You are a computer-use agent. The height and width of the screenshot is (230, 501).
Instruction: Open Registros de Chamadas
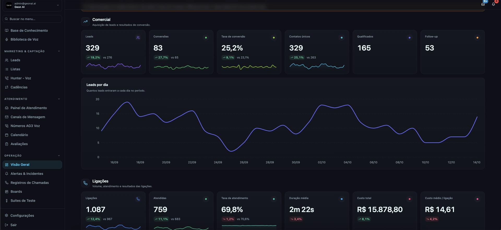(32, 183)
